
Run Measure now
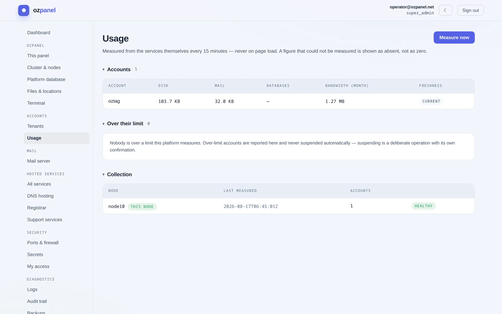[x=454, y=37]
